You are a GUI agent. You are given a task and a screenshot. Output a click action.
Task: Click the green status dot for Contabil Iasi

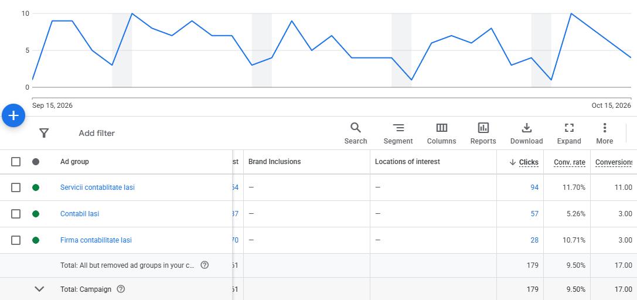(x=36, y=213)
